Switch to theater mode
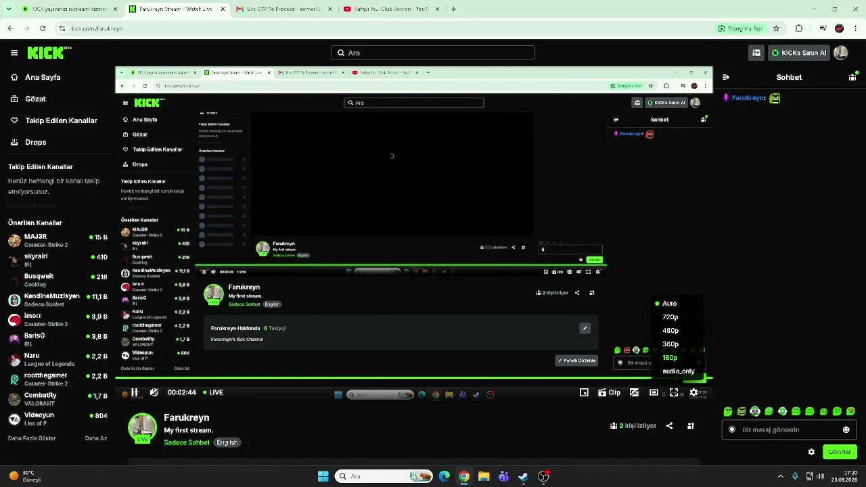Viewport: 866px width, 487px height. [654, 392]
